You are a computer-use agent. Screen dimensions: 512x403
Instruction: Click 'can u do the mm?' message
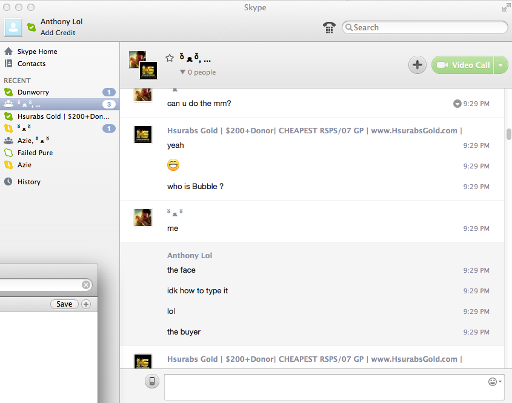199,104
